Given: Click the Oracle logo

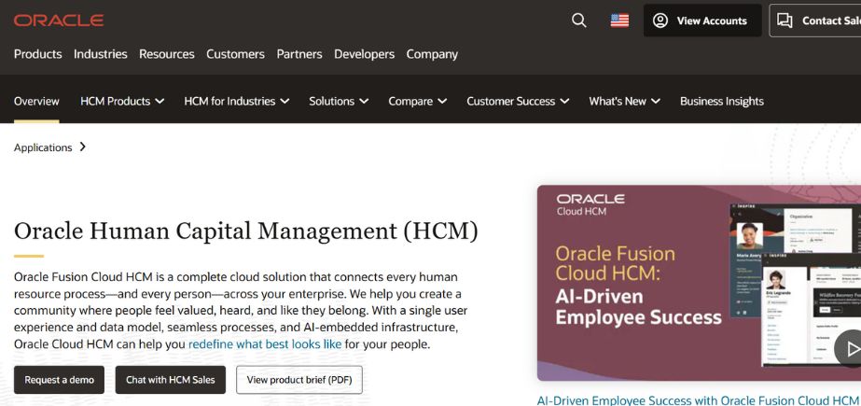Looking at the screenshot, I should (x=59, y=21).
